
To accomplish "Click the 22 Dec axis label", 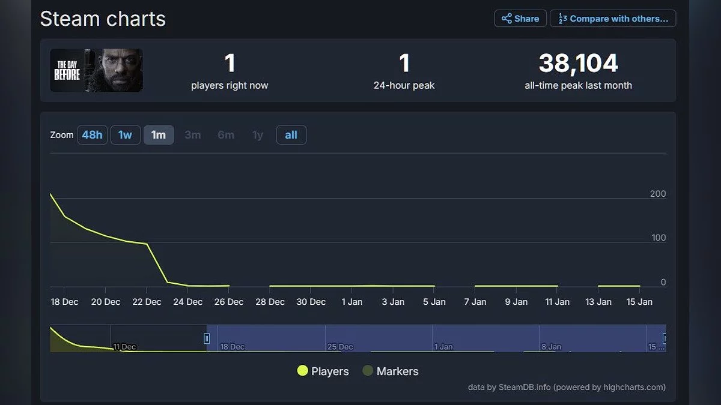I will pos(147,302).
